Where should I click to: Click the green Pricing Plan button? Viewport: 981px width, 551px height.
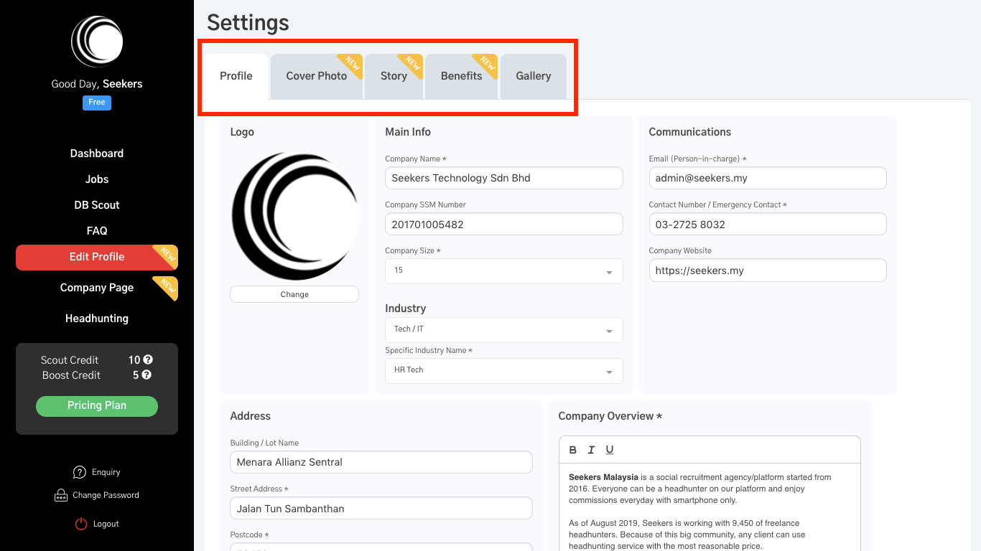point(97,406)
